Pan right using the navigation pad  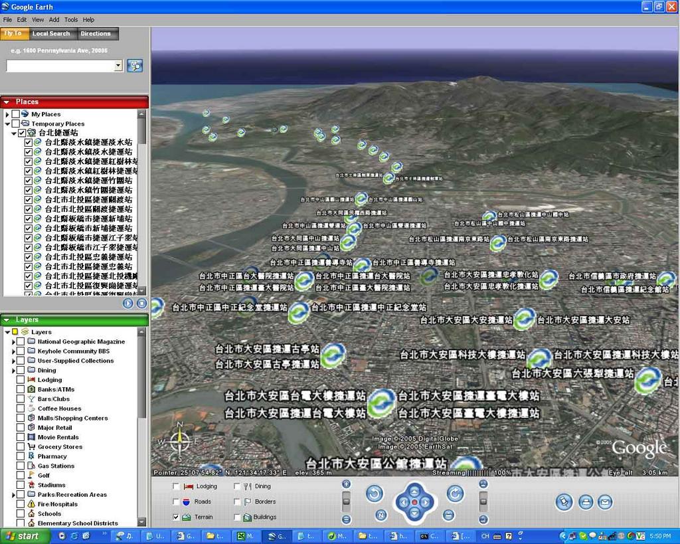[426, 502]
